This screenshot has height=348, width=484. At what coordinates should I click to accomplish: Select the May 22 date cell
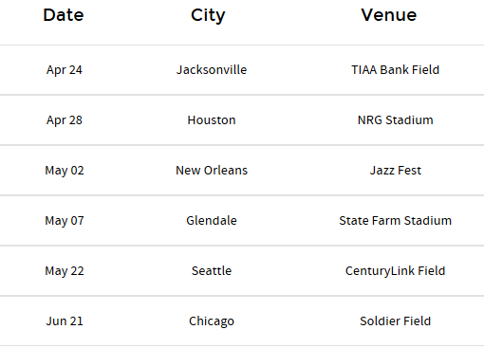(65, 271)
